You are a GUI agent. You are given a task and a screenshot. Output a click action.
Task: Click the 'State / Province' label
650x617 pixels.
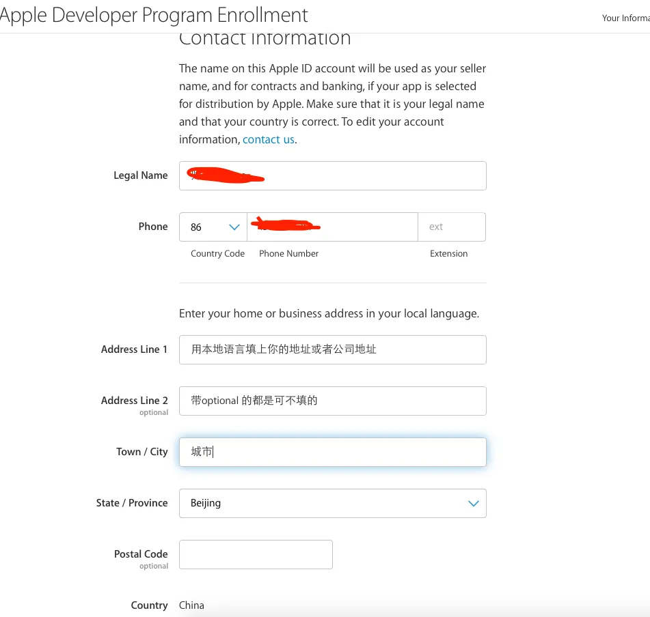coord(132,503)
